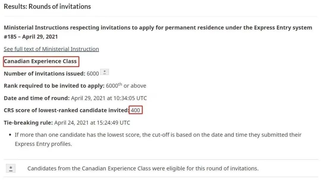Click Date and time of round label
The width and height of the screenshot is (321, 180).
(x=37, y=98)
